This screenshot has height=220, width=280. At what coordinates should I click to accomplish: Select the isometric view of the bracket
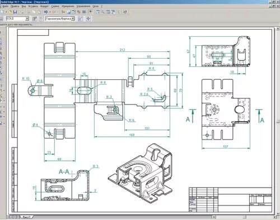coord(140,173)
